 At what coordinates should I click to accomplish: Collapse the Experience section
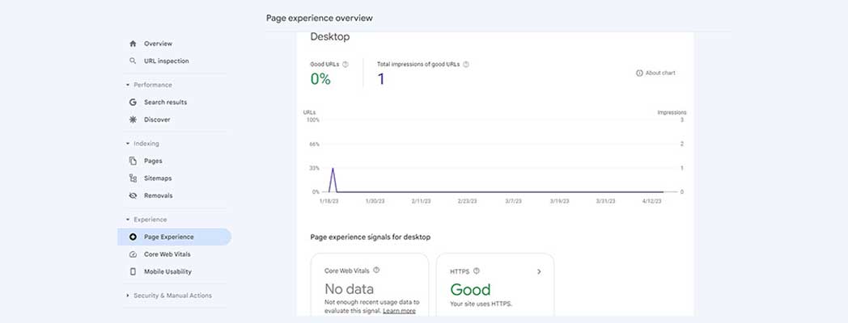(x=128, y=220)
